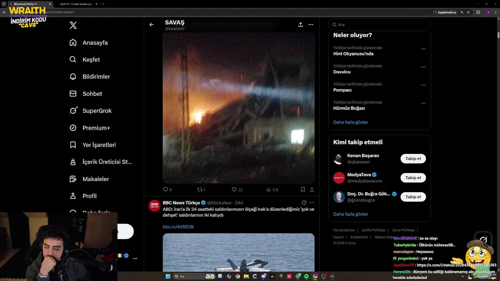Share the SAVAŞ list via header icon
500x281 pixels.
[x=300, y=25]
